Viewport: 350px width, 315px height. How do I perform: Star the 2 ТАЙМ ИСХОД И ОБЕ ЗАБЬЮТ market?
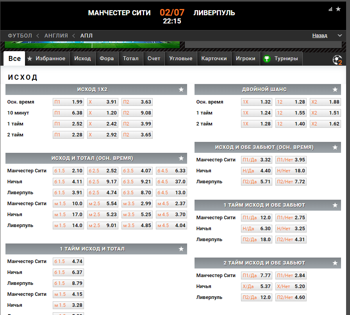(x=335, y=263)
